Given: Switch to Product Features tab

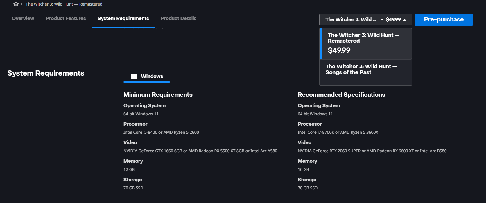Looking at the screenshot, I should coord(66,18).
